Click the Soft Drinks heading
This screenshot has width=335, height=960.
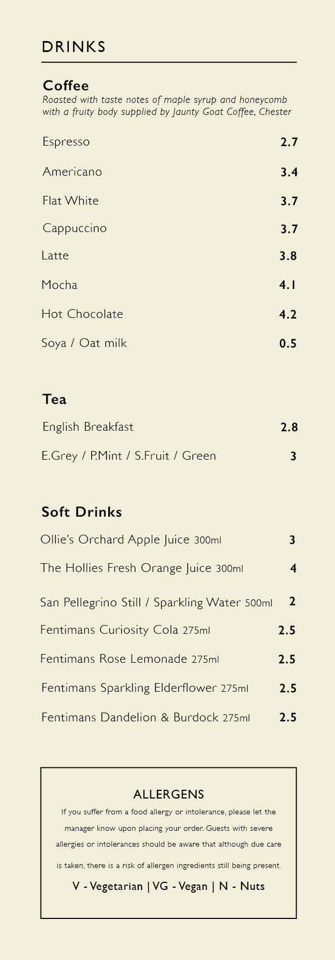tap(81, 512)
